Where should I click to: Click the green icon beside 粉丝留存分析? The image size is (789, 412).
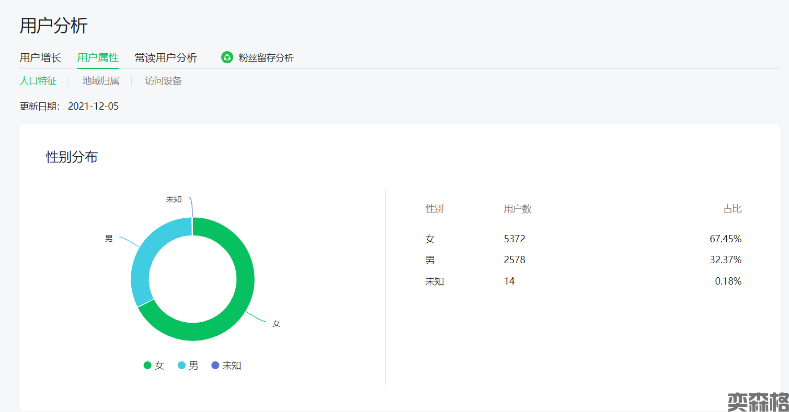pos(227,57)
